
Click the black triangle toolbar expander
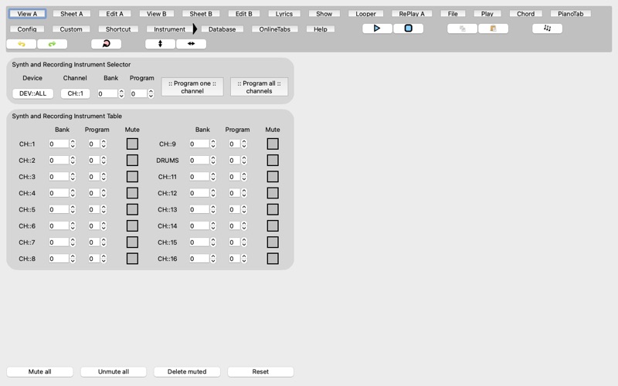[195, 29]
